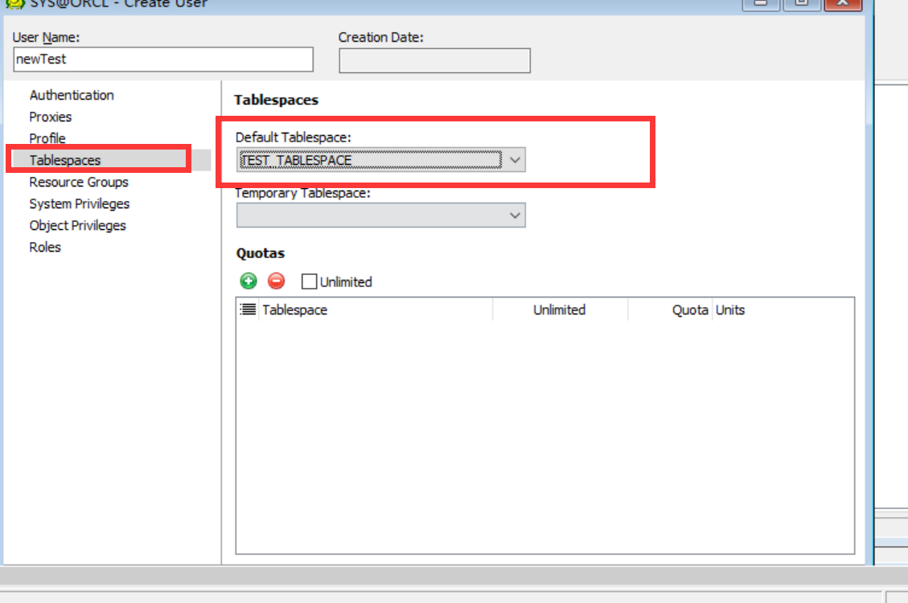Click the Unlimited column header
This screenshot has height=603, width=908.
point(560,310)
